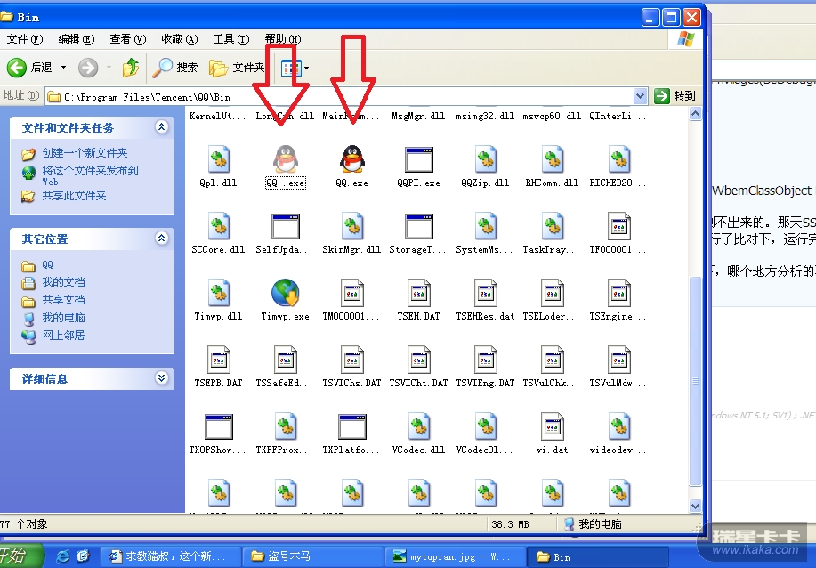Open the 帮助(H) menu
816x568 pixels.
pos(283,39)
